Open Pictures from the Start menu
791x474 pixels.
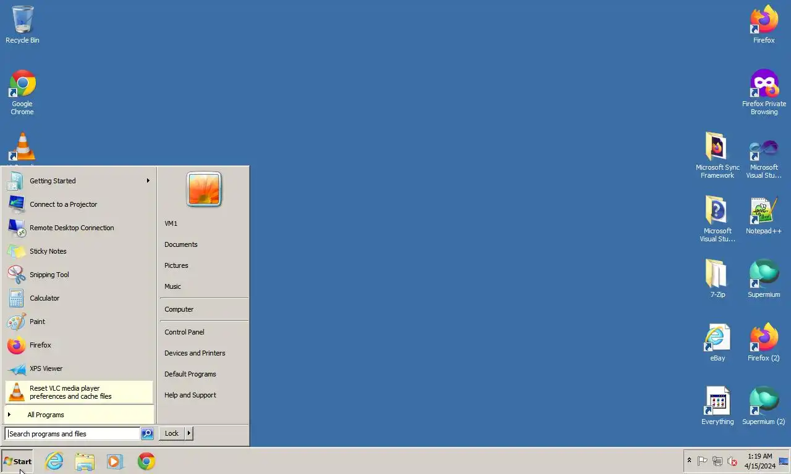[204, 265]
